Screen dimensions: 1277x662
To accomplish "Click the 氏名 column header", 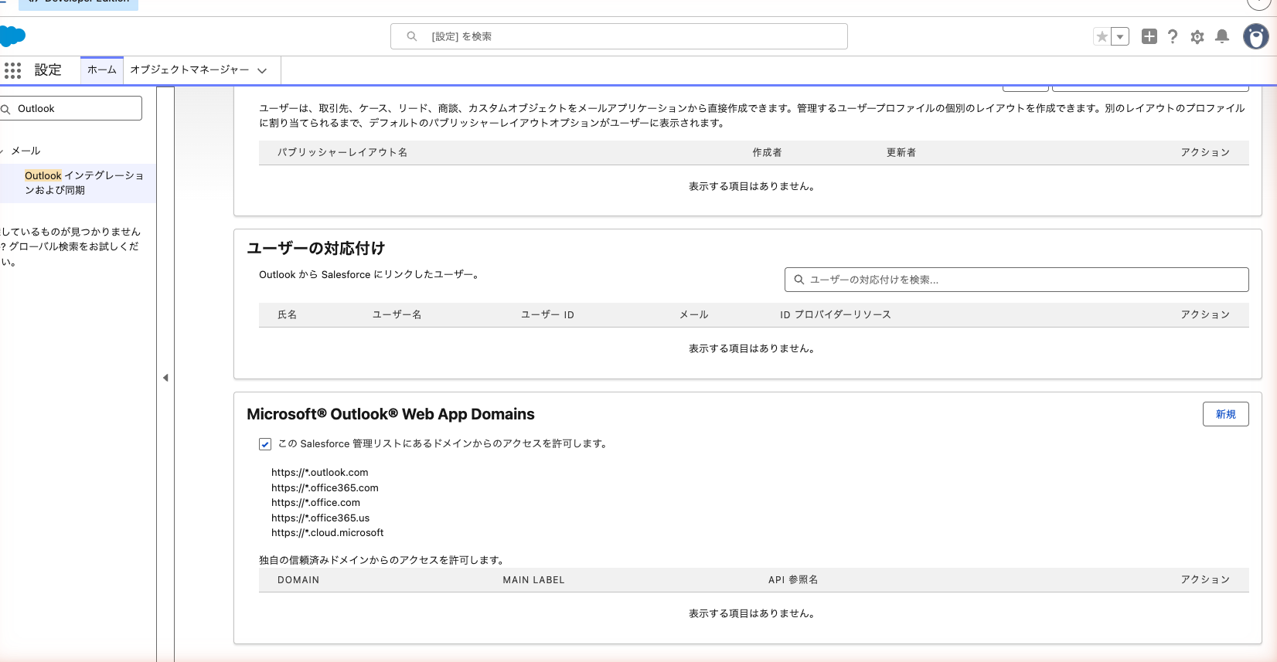I will [x=288, y=314].
